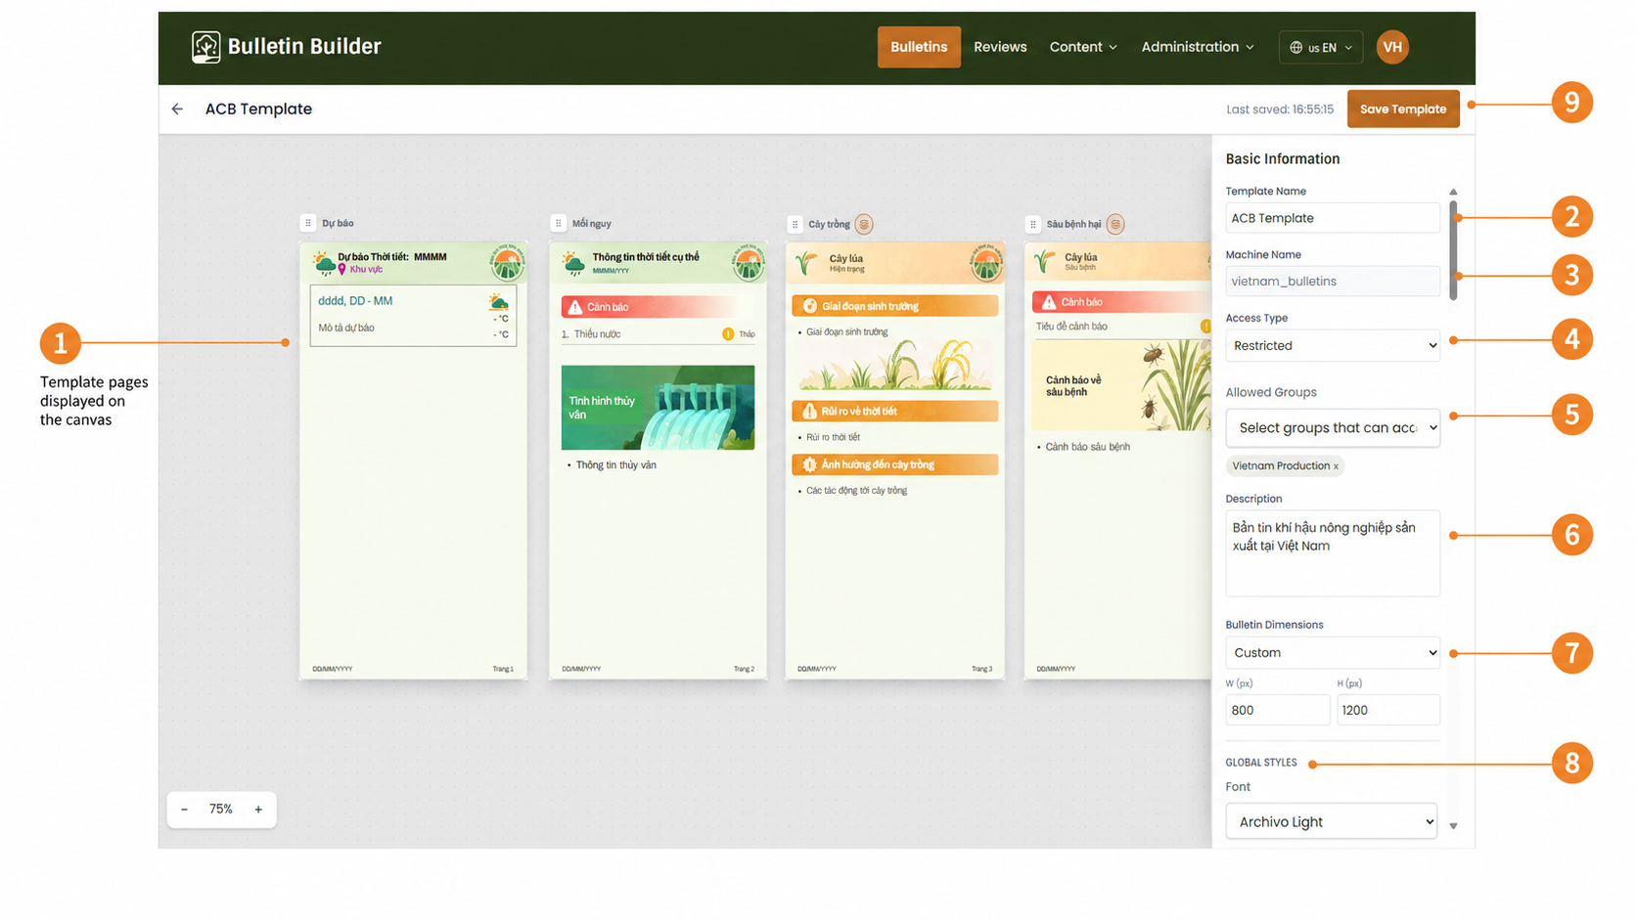Viewport: 1636px width, 920px height.
Task: Click the rice plant icon in the Cây trồng page header
Action: (806, 262)
